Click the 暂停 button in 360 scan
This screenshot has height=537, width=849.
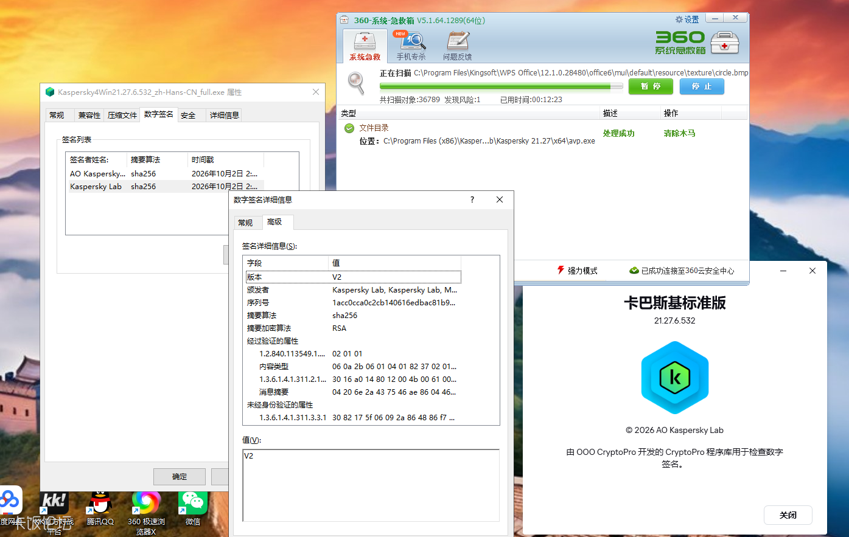click(651, 86)
